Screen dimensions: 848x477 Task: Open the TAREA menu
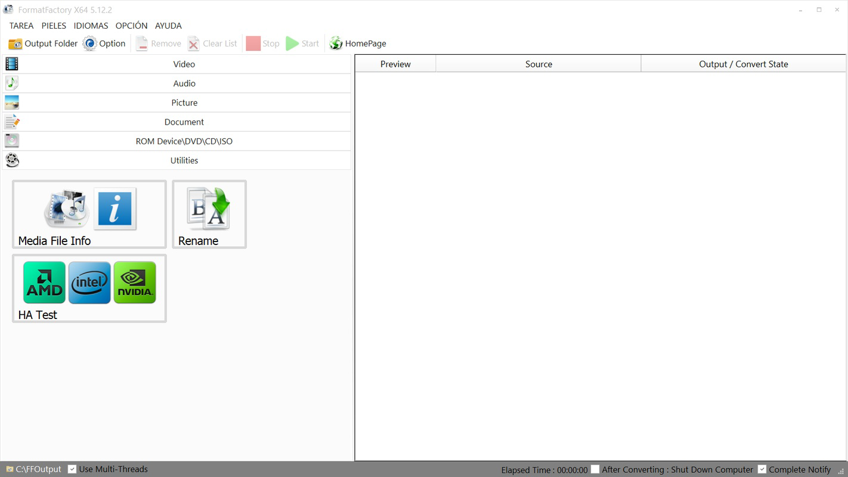click(x=21, y=26)
